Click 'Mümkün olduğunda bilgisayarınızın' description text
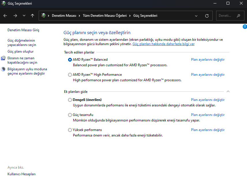This screenshot has width=247, height=179. (136, 120)
